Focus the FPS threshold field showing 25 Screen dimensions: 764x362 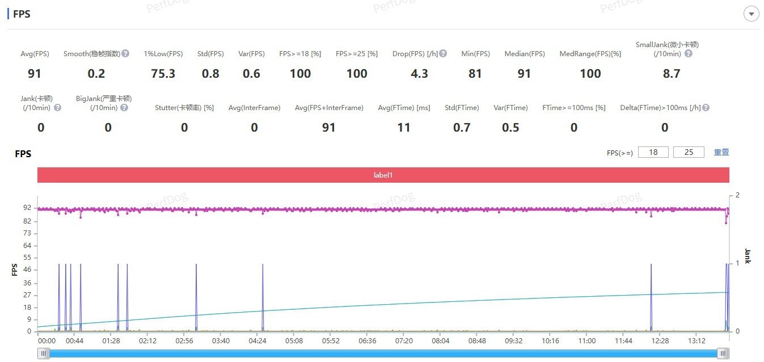coord(689,152)
